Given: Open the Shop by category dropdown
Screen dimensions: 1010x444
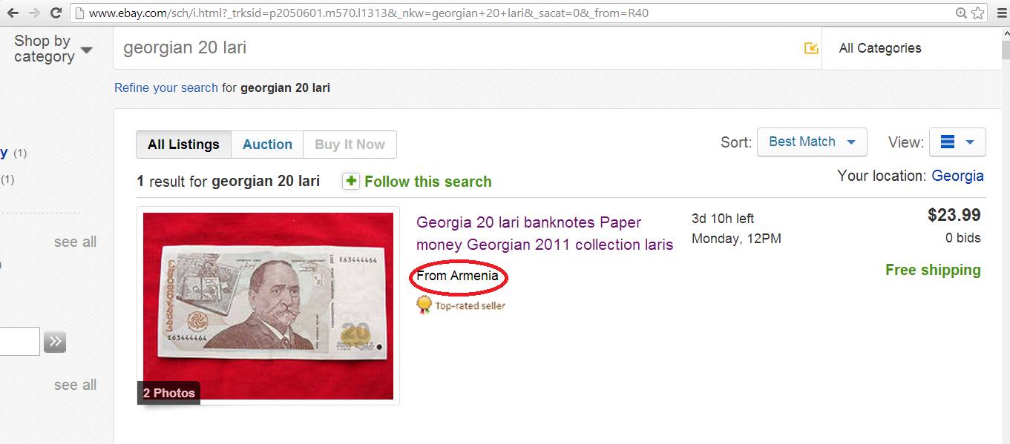Looking at the screenshot, I should click(x=52, y=49).
